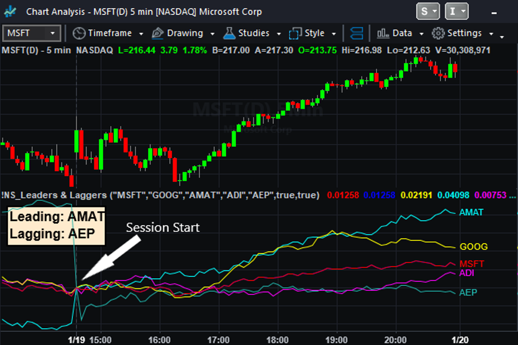The height and width of the screenshot is (345, 518).
Task: Expand the Settings dropdown arrow
Action: [x=491, y=34]
